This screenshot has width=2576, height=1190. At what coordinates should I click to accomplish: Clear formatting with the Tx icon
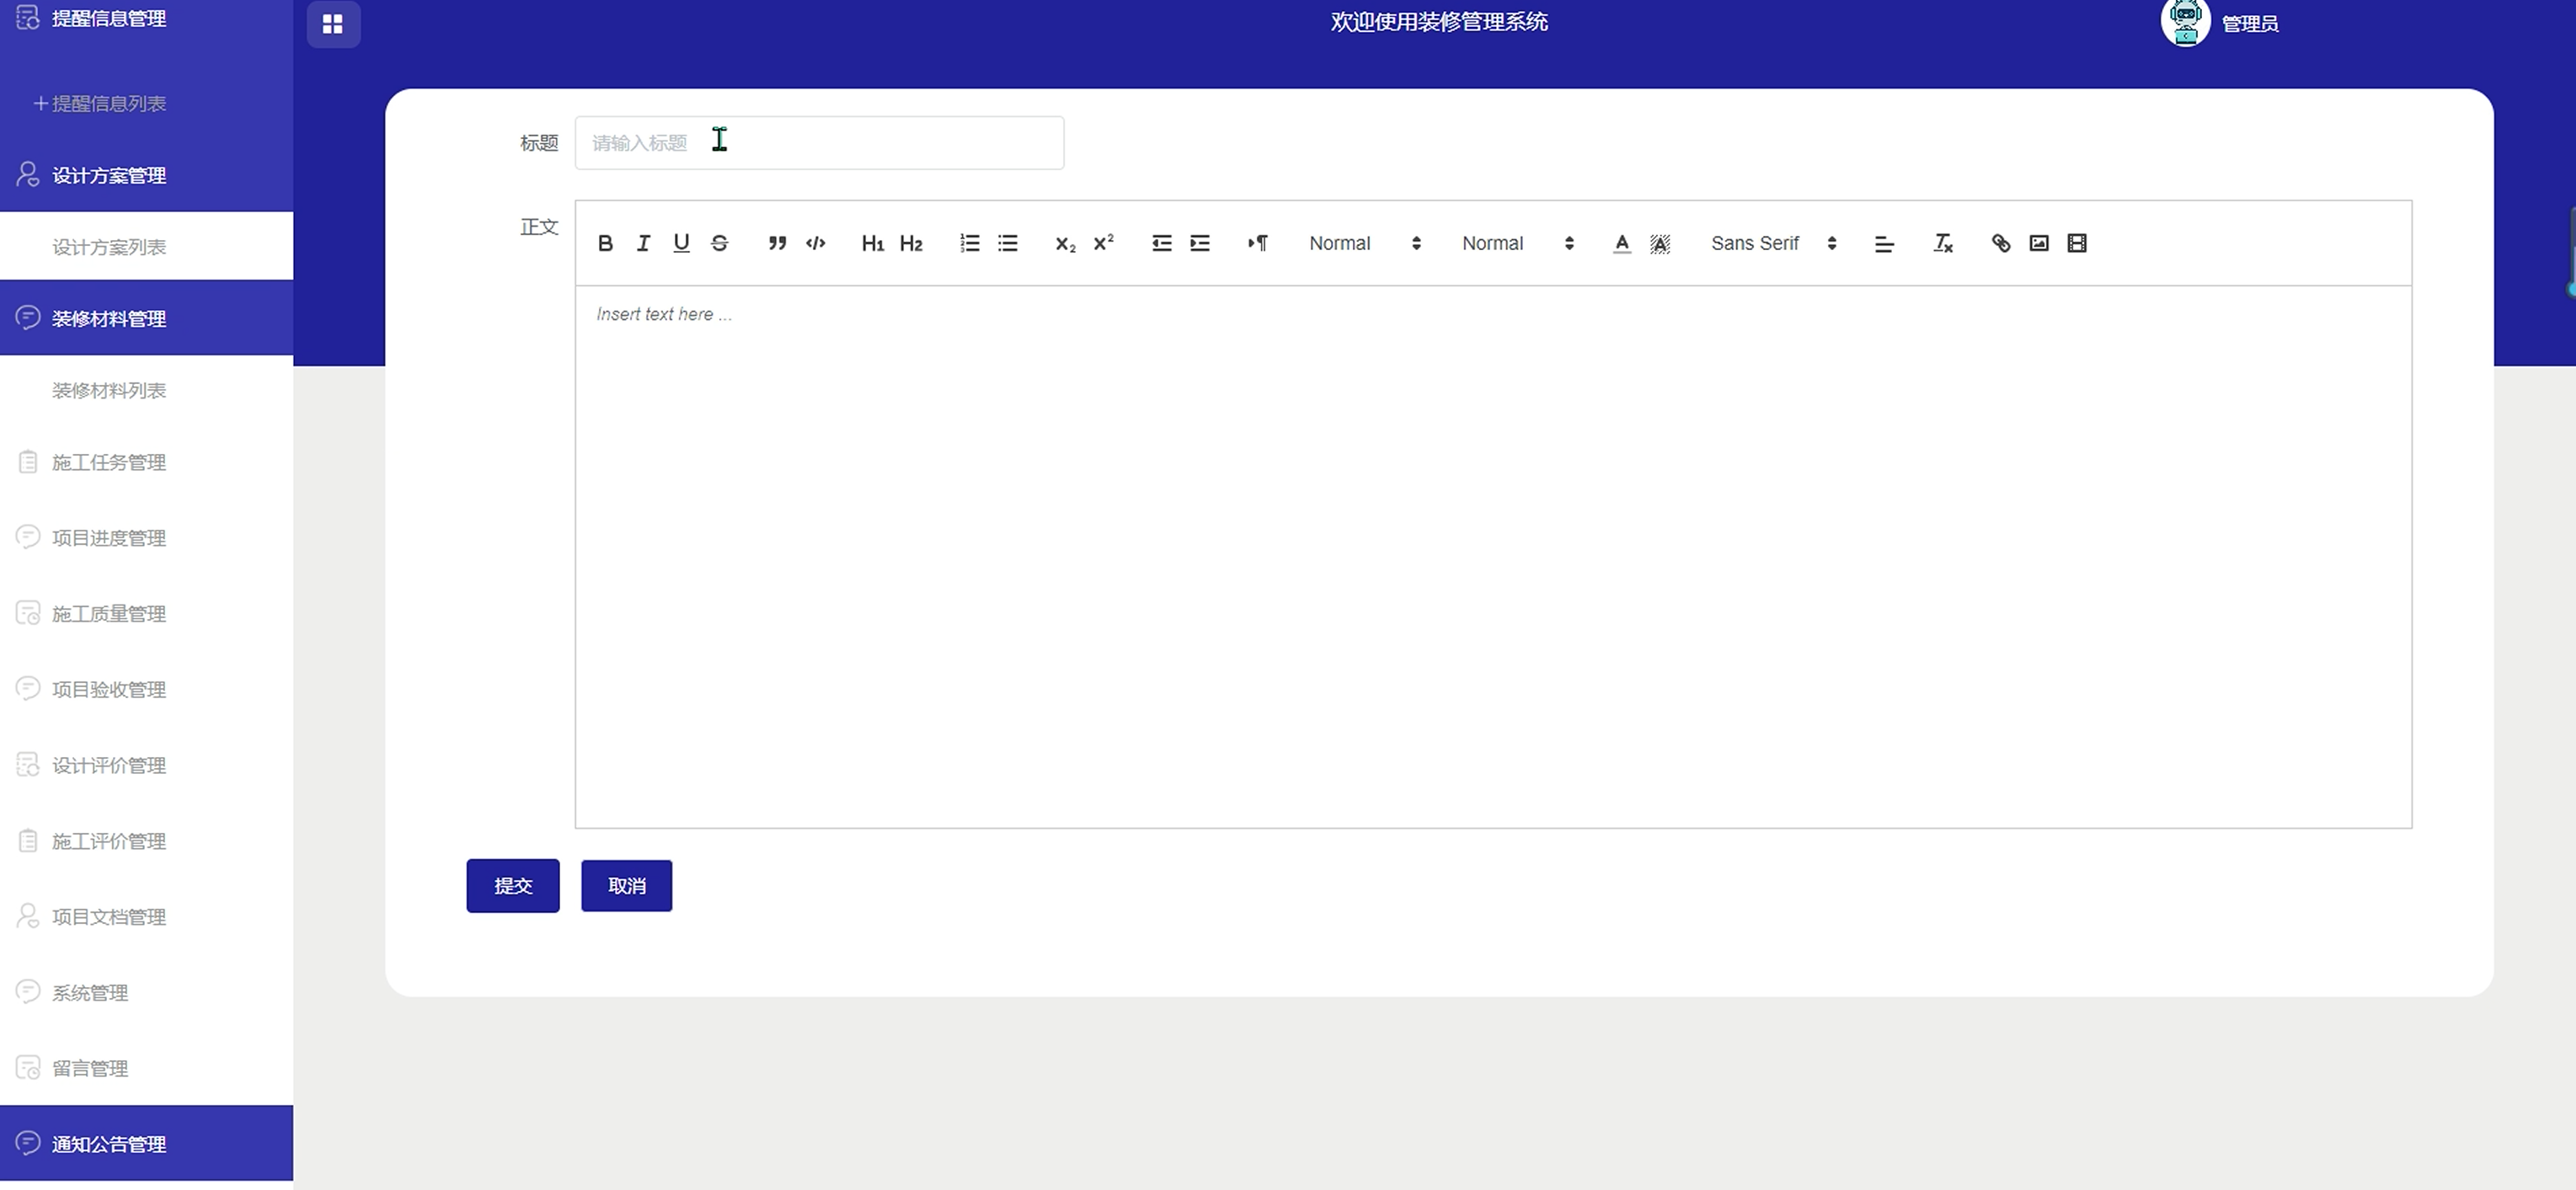pyautogui.click(x=1942, y=243)
